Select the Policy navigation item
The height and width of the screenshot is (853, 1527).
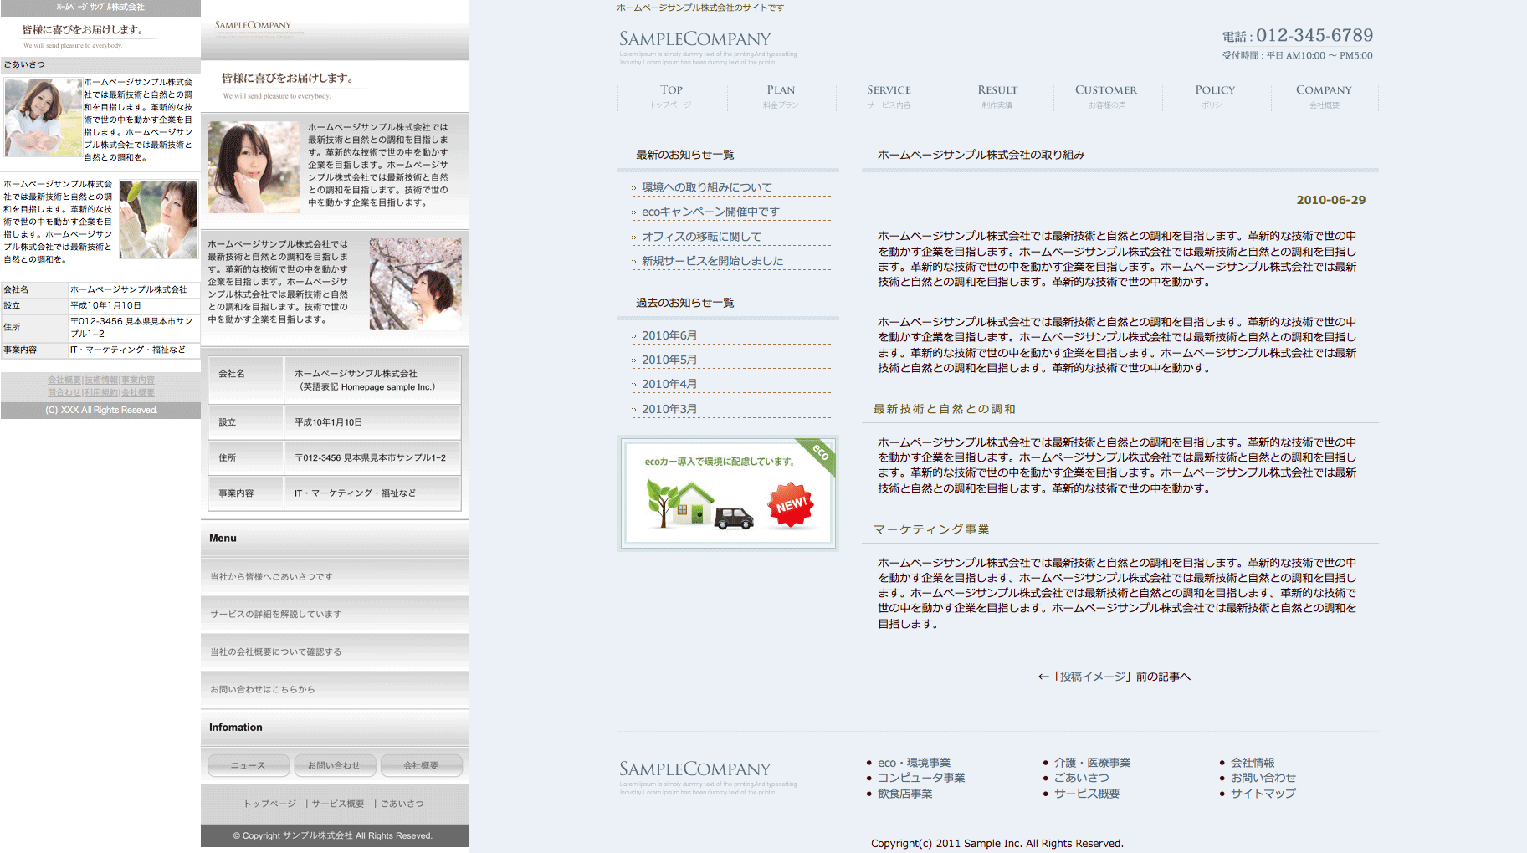tap(1215, 95)
